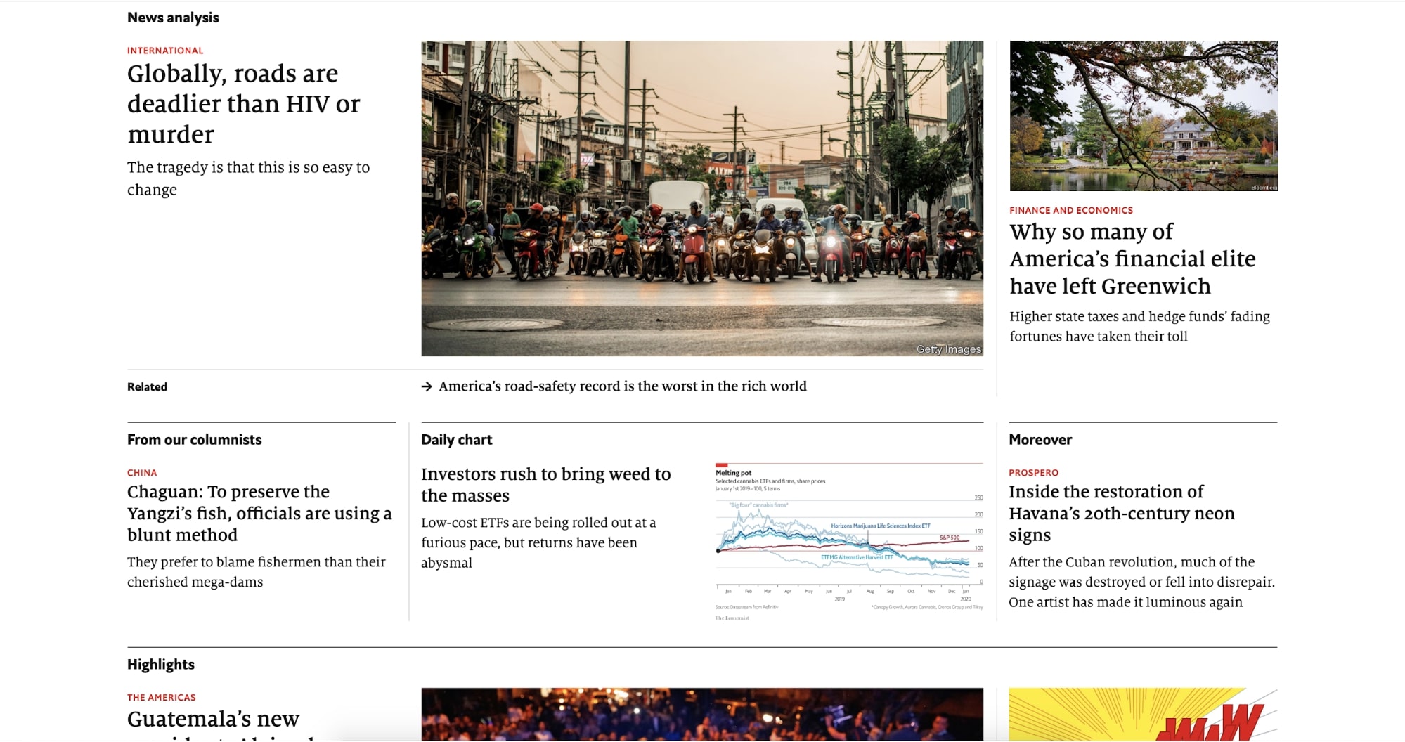Click 'Higher state taxes and hedge funds' summary

1140,326
